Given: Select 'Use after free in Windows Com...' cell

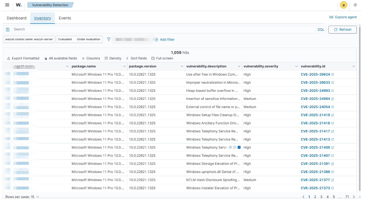Looking at the screenshot, I should (x=213, y=74).
